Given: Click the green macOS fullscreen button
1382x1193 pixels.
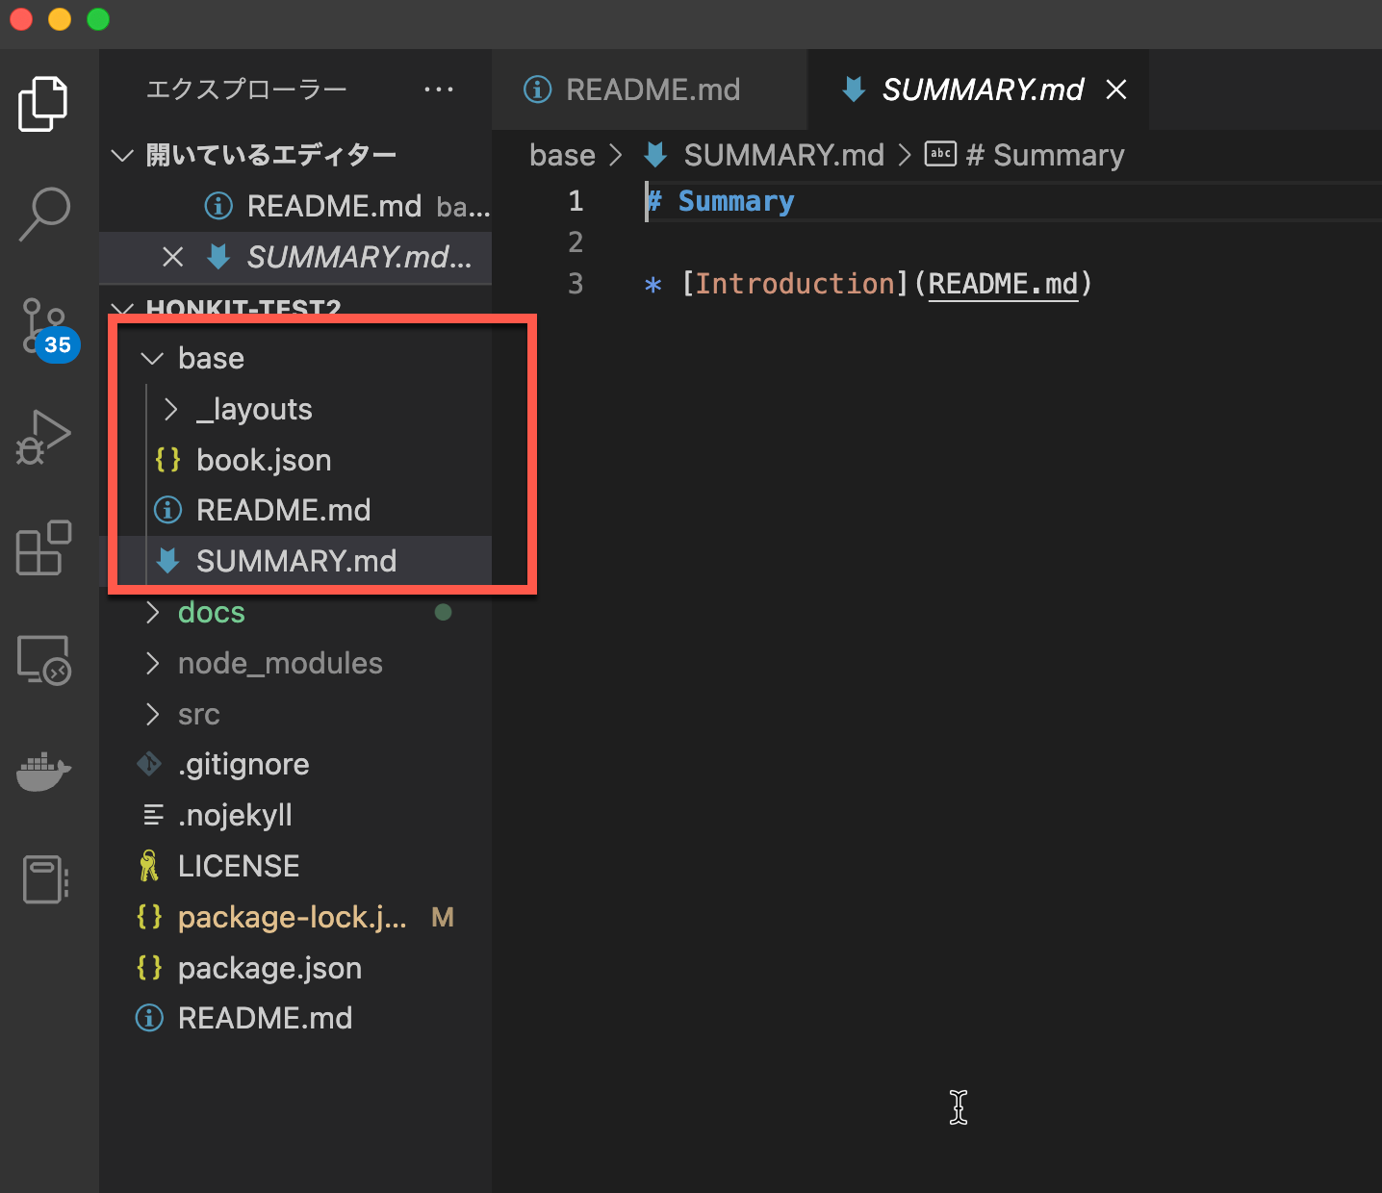Looking at the screenshot, I should [x=98, y=19].
